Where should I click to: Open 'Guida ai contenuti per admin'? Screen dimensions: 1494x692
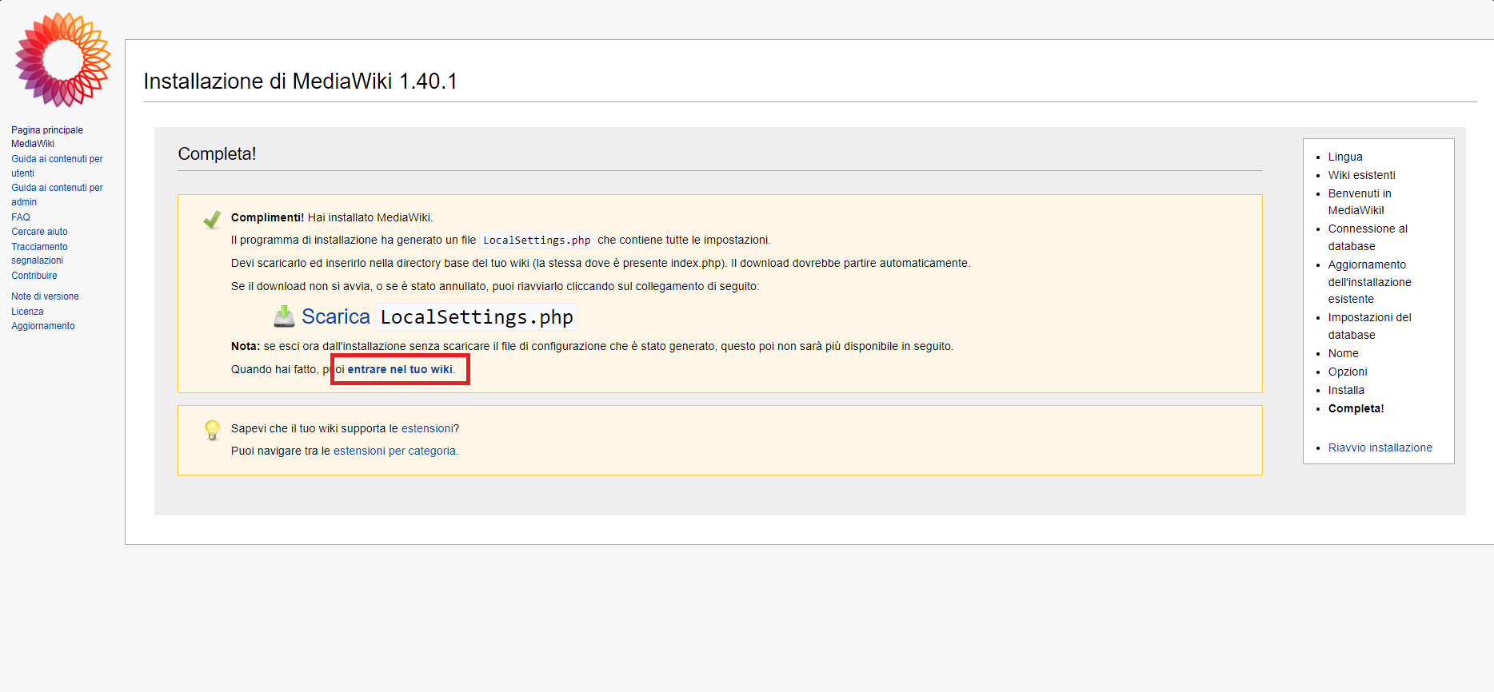(x=57, y=195)
